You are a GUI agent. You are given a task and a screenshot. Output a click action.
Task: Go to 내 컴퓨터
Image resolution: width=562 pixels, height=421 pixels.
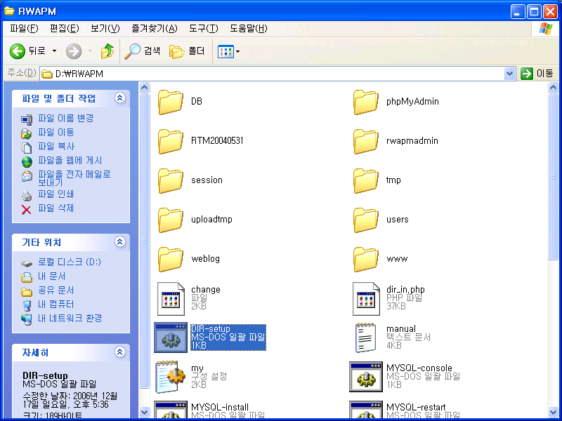pos(56,304)
